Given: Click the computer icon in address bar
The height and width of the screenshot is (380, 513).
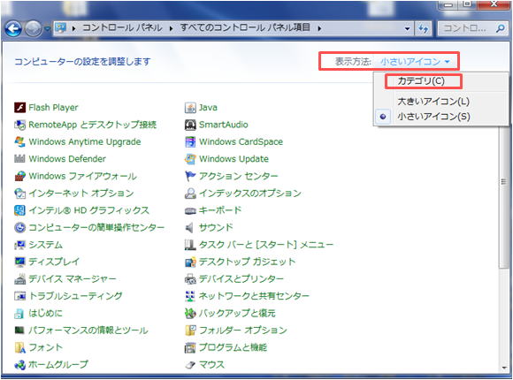Looking at the screenshot, I should tap(60, 28).
